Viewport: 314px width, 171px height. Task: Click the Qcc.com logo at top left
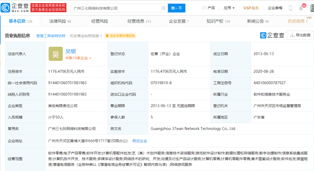15,8
